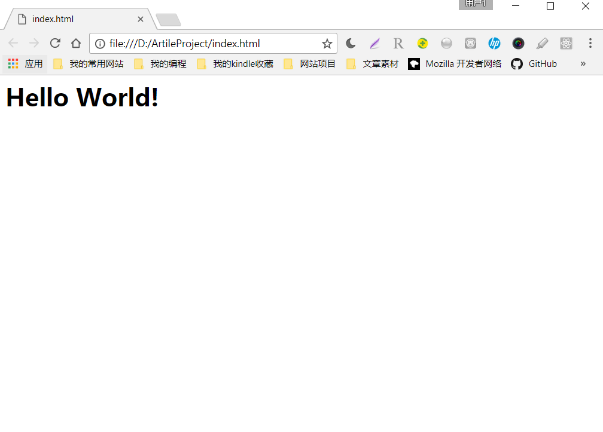Open the Chrome three-dot menu
Image resolution: width=603 pixels, height=432 pixels.
click(590, 43)
